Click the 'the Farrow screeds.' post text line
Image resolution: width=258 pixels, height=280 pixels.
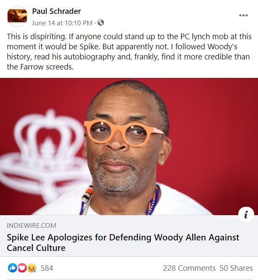[40, 67]
